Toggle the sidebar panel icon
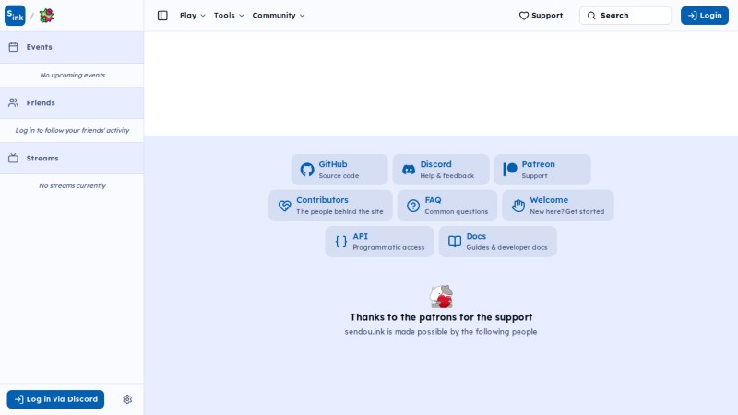 point(162,16)
